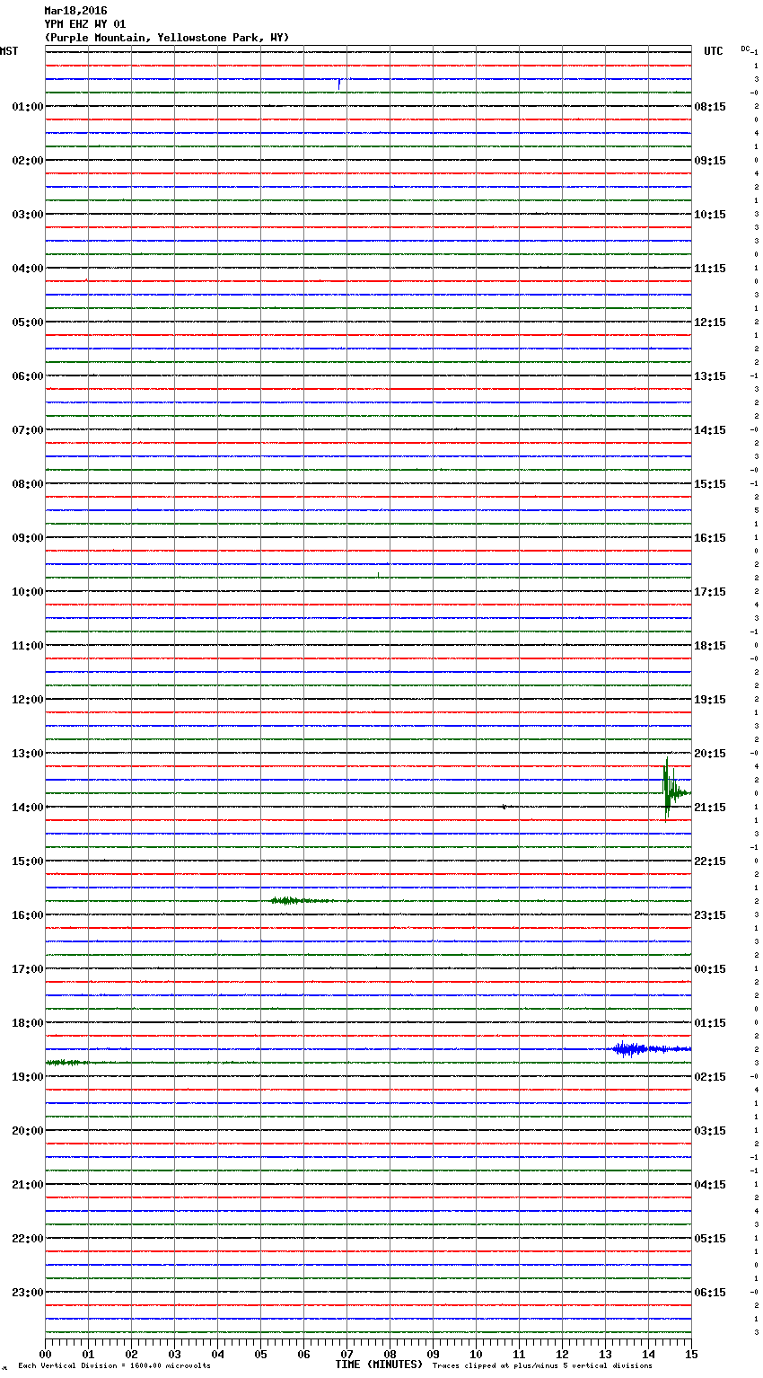Viewport: 763px width, 1378px height.
Task: Select the 21:15 UTC time label
Action: click(710, 807)
